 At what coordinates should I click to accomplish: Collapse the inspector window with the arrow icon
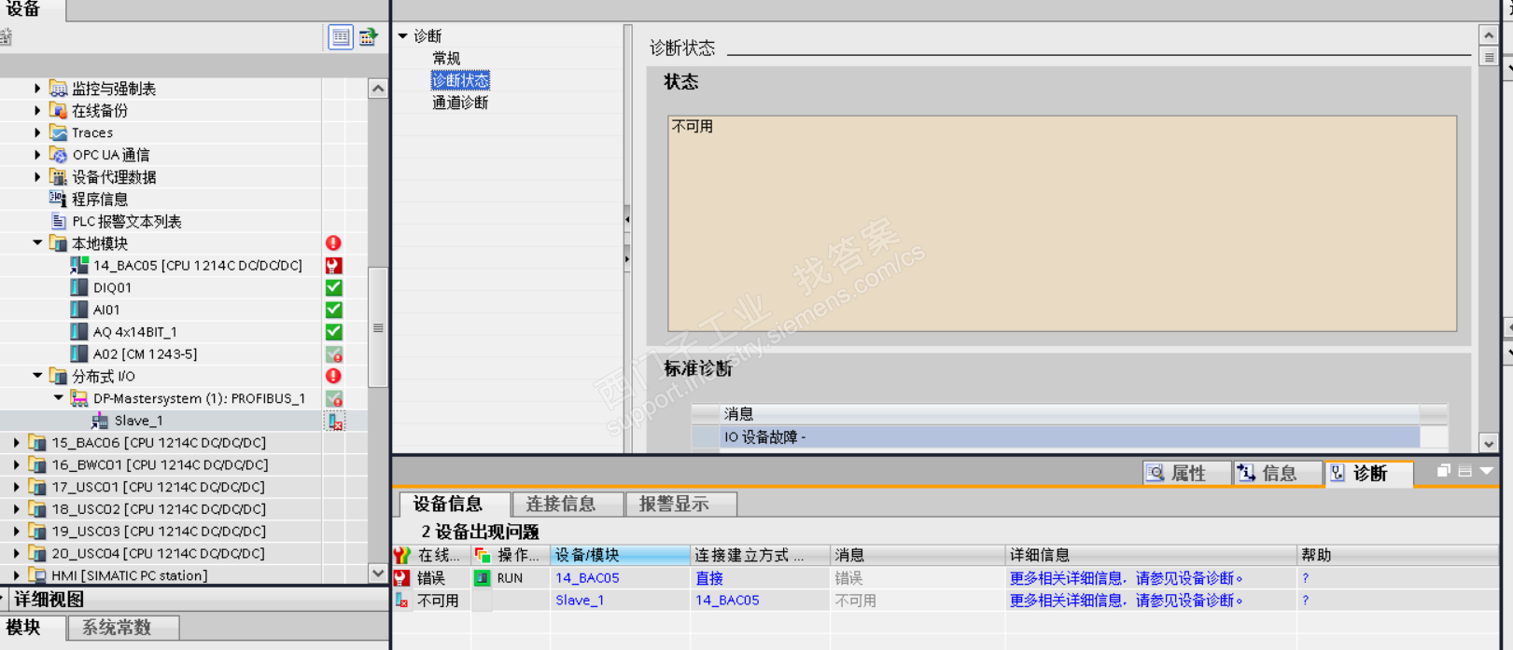pos(1486,471)
